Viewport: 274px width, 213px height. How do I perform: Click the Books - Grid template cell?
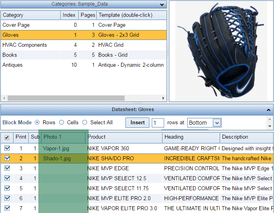coord(131,55)
